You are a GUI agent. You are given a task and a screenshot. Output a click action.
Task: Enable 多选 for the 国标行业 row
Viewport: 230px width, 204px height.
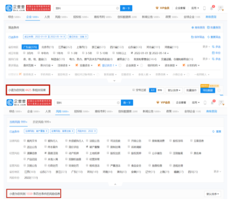coord(216,59)
